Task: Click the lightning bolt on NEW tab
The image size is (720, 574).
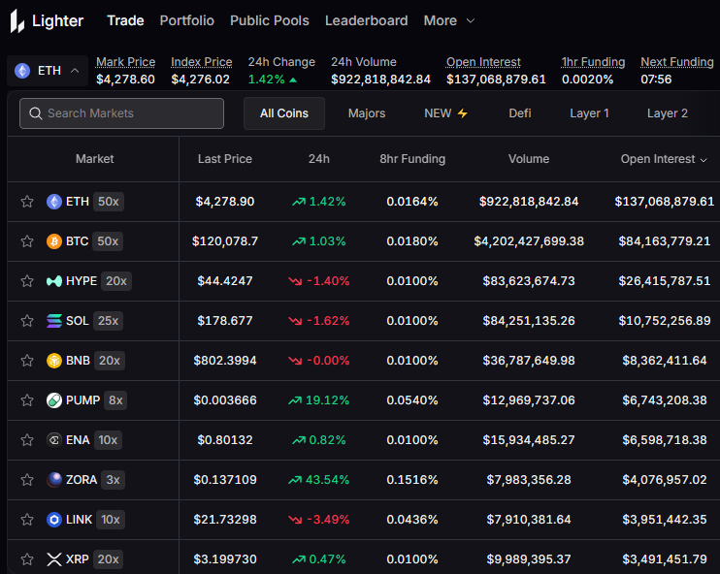Action: pyautogui.click(x=463, y=113)
